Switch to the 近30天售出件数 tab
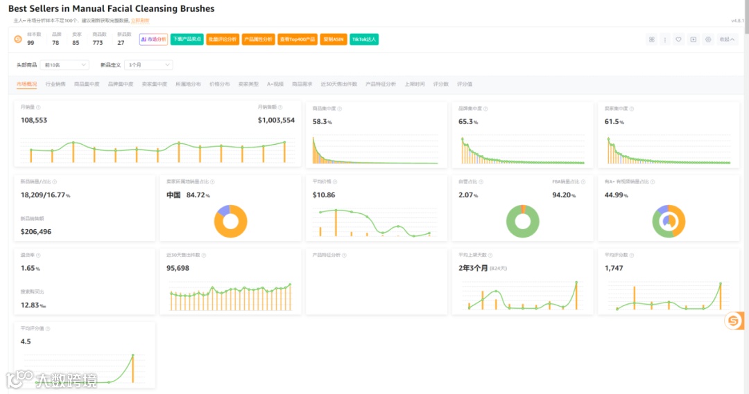 coord(338,84)
